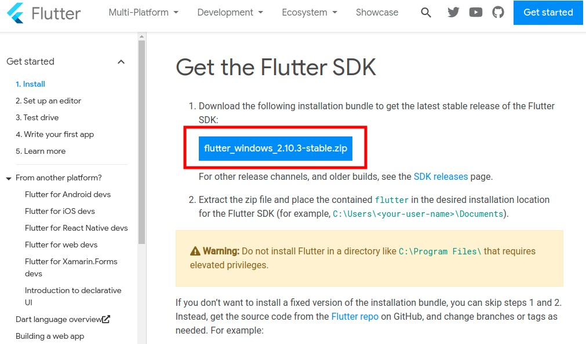Collapse the Get started sidebar section
586x344 pixels.
121,62
